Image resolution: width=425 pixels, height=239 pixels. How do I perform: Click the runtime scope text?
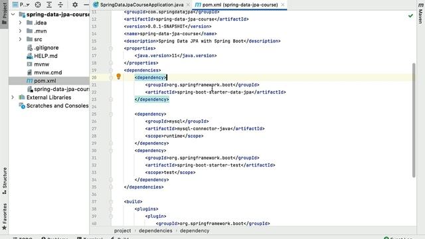(173, 136)
